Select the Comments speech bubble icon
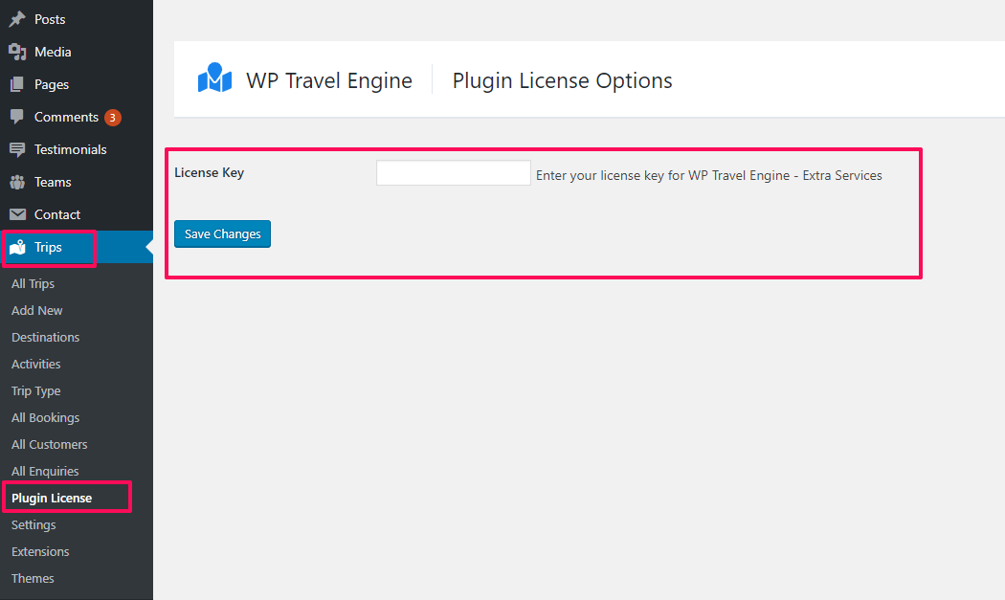The image size is (1005, 600). tap(17, 117)
